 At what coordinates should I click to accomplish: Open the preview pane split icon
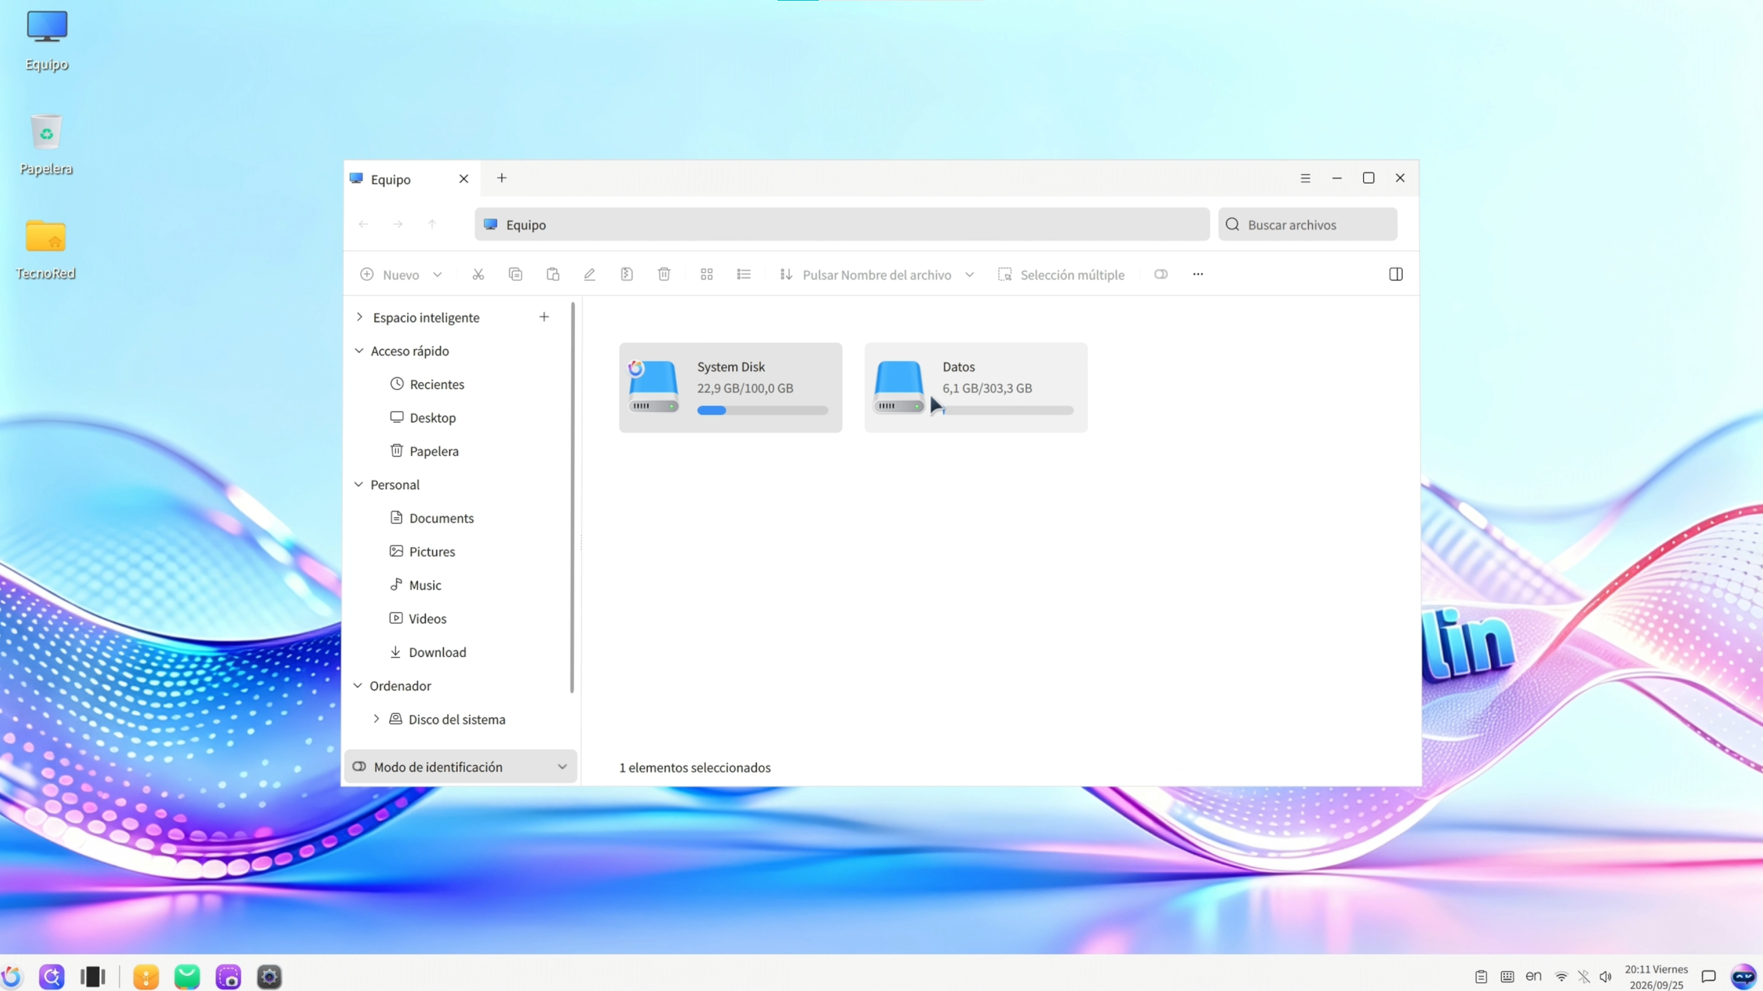pyautogui.click(x=1396, y=275)
